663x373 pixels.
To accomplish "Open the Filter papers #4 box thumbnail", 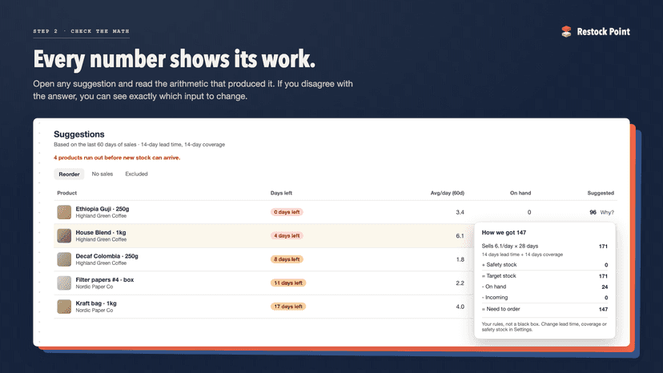I will [x=64, y=283].
